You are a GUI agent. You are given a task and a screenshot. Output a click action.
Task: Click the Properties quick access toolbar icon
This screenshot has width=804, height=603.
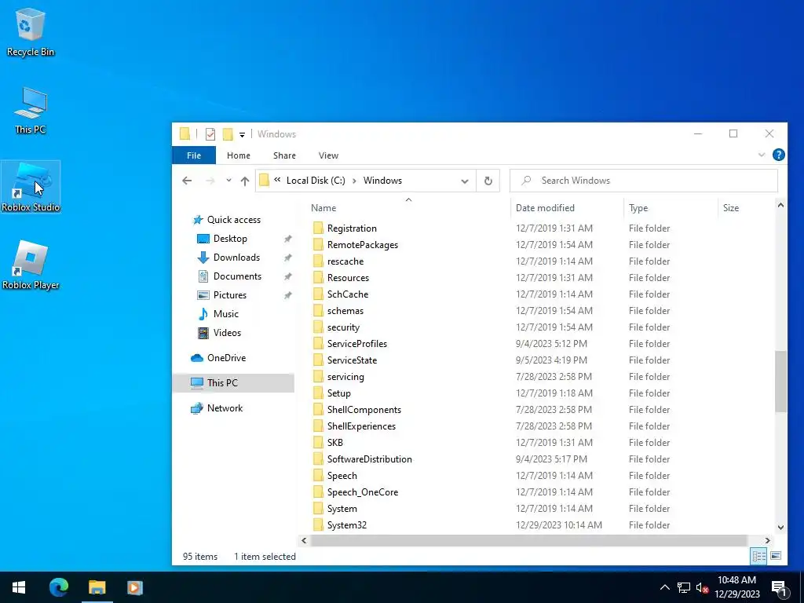[210, 134]
